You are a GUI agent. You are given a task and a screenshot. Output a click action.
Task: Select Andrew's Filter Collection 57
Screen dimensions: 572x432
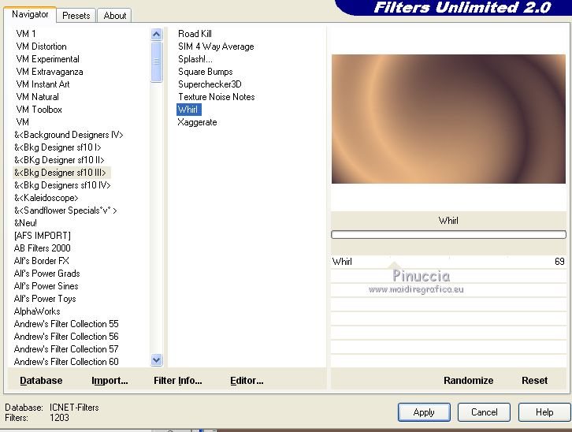(66, 349)
